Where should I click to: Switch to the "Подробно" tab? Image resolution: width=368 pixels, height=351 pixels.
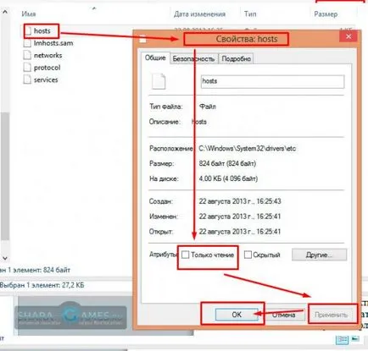point(236,58)
